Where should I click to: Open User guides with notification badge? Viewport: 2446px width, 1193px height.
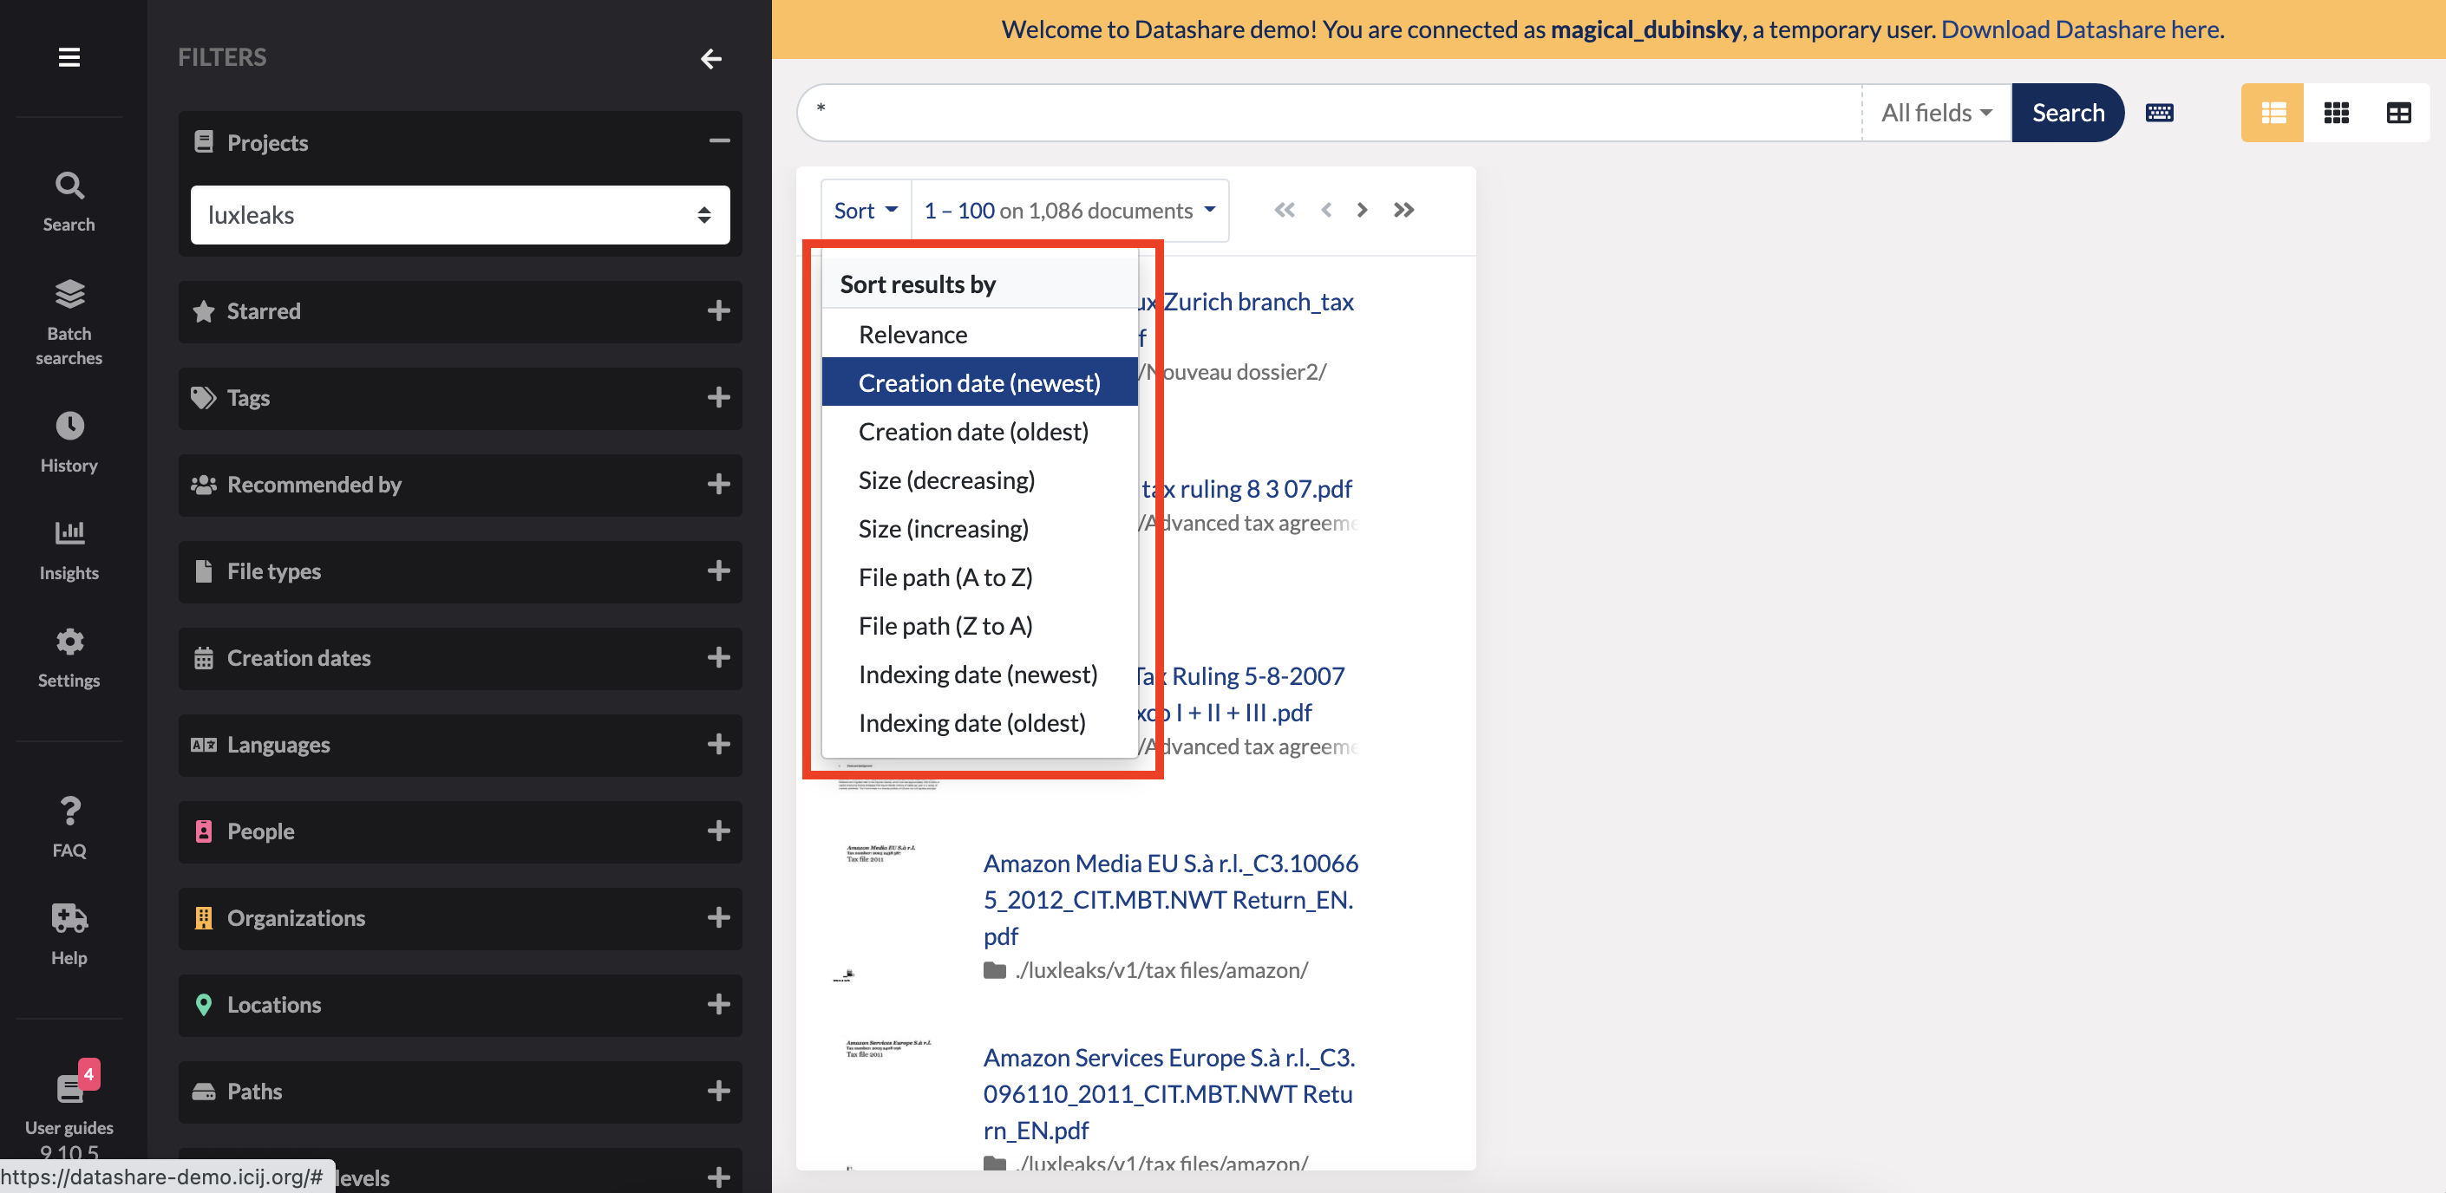pos(69,1101)
